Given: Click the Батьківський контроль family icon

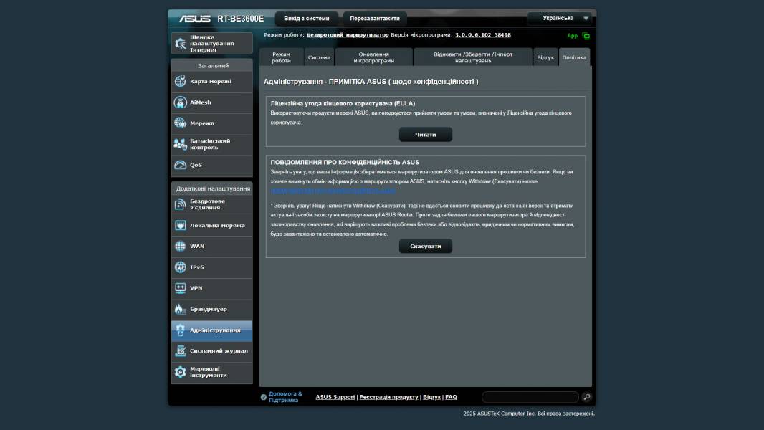Looking at the screenshot, I should coord(181,144).
